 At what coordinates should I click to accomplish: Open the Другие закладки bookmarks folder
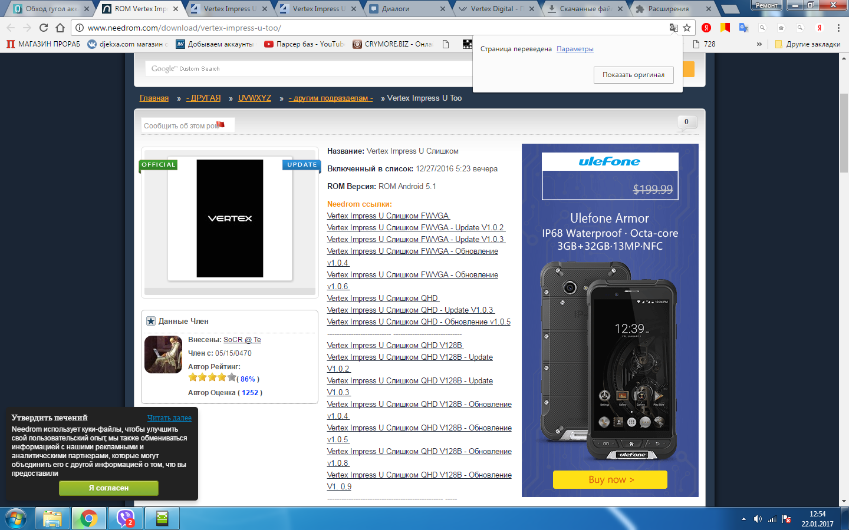click(x=808, y=44)
